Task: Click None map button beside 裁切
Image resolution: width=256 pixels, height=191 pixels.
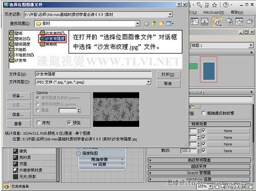Action: point(228,151)
